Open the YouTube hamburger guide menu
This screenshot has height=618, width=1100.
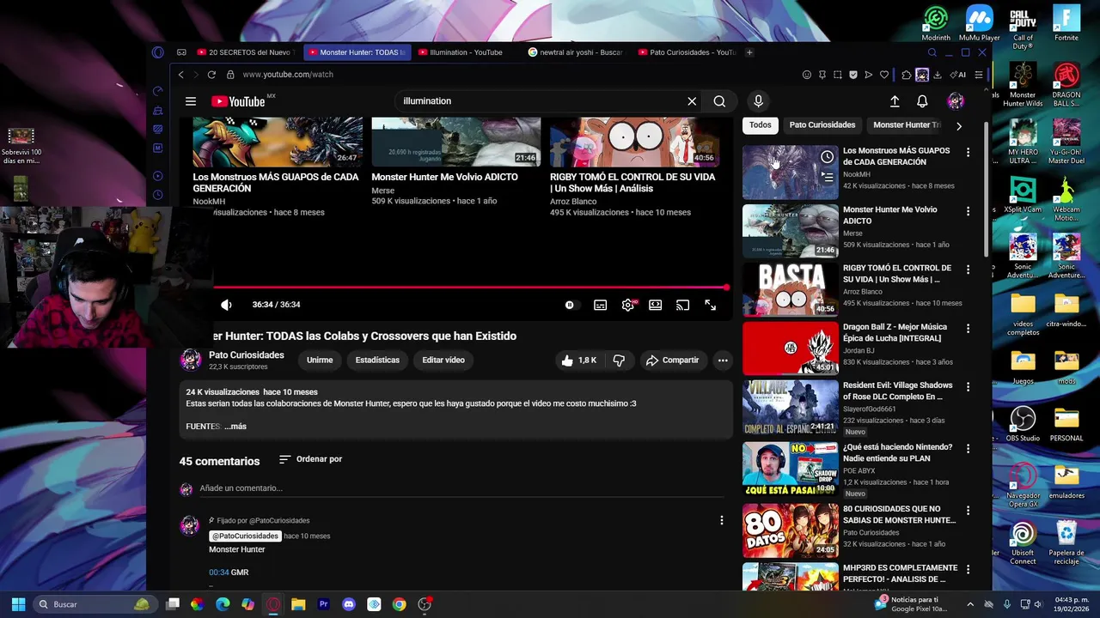tap(191, 101)
